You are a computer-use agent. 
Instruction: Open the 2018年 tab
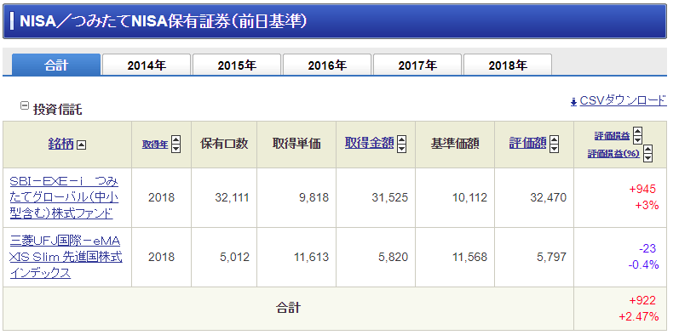click(508, 65)
